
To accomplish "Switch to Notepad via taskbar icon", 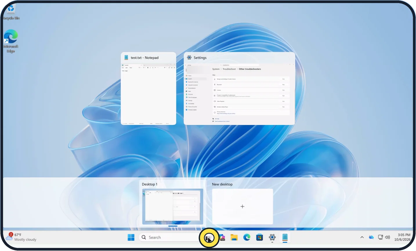I will pyautogui.click(x=285, y=237).
